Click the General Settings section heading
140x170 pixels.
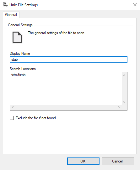(20, 25)
